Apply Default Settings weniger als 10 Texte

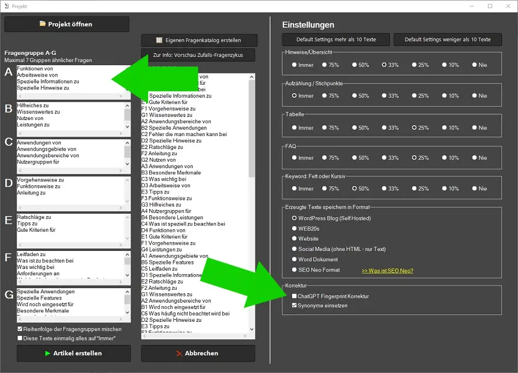click(448, 39)
